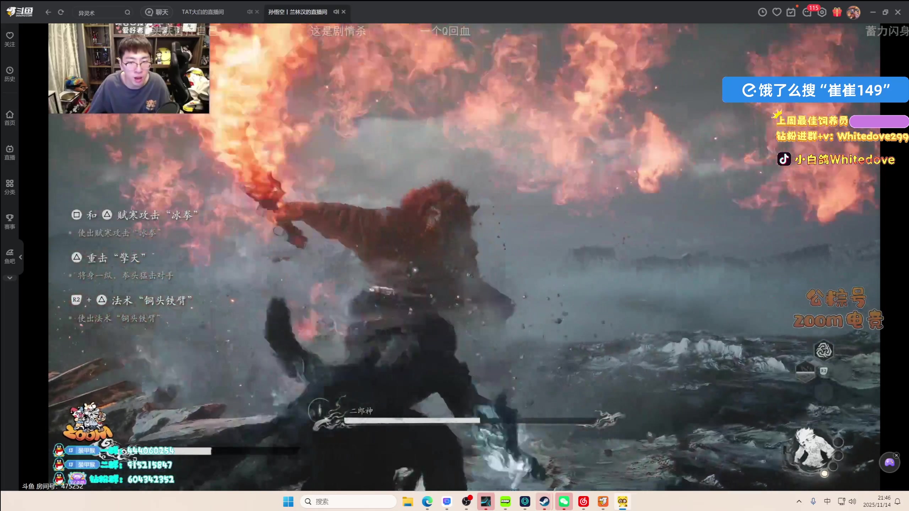Viewport: 909px width, 511px height.
Task: Open the 历史 (History) sidebar panel
Action: tap(9, 73)
